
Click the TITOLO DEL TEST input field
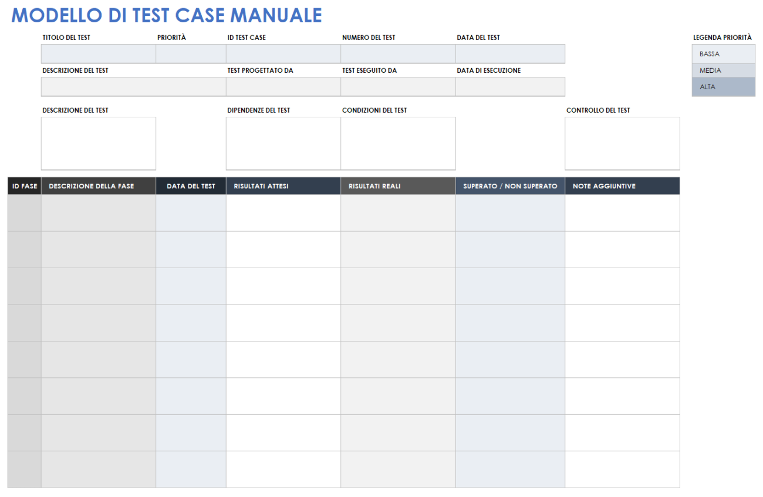tap(97, 53)
